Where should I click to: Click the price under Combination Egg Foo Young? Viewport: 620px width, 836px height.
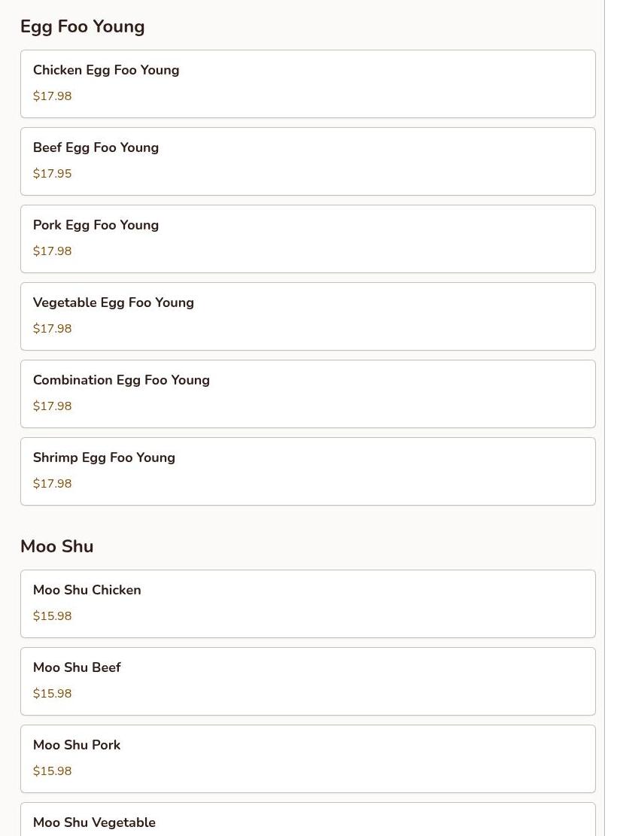(52, 406)
